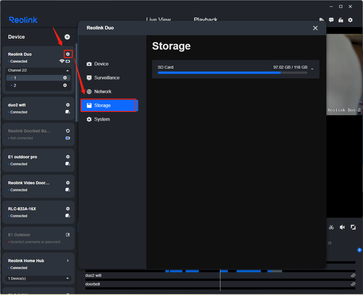Click Reolink Doorbell battery icon
Viewport: 363px width, 295px height.
click(68, 138)
